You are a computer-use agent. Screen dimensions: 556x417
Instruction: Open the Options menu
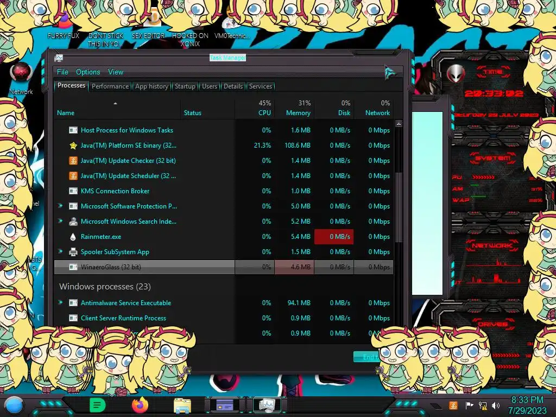(x=88, y=72)
